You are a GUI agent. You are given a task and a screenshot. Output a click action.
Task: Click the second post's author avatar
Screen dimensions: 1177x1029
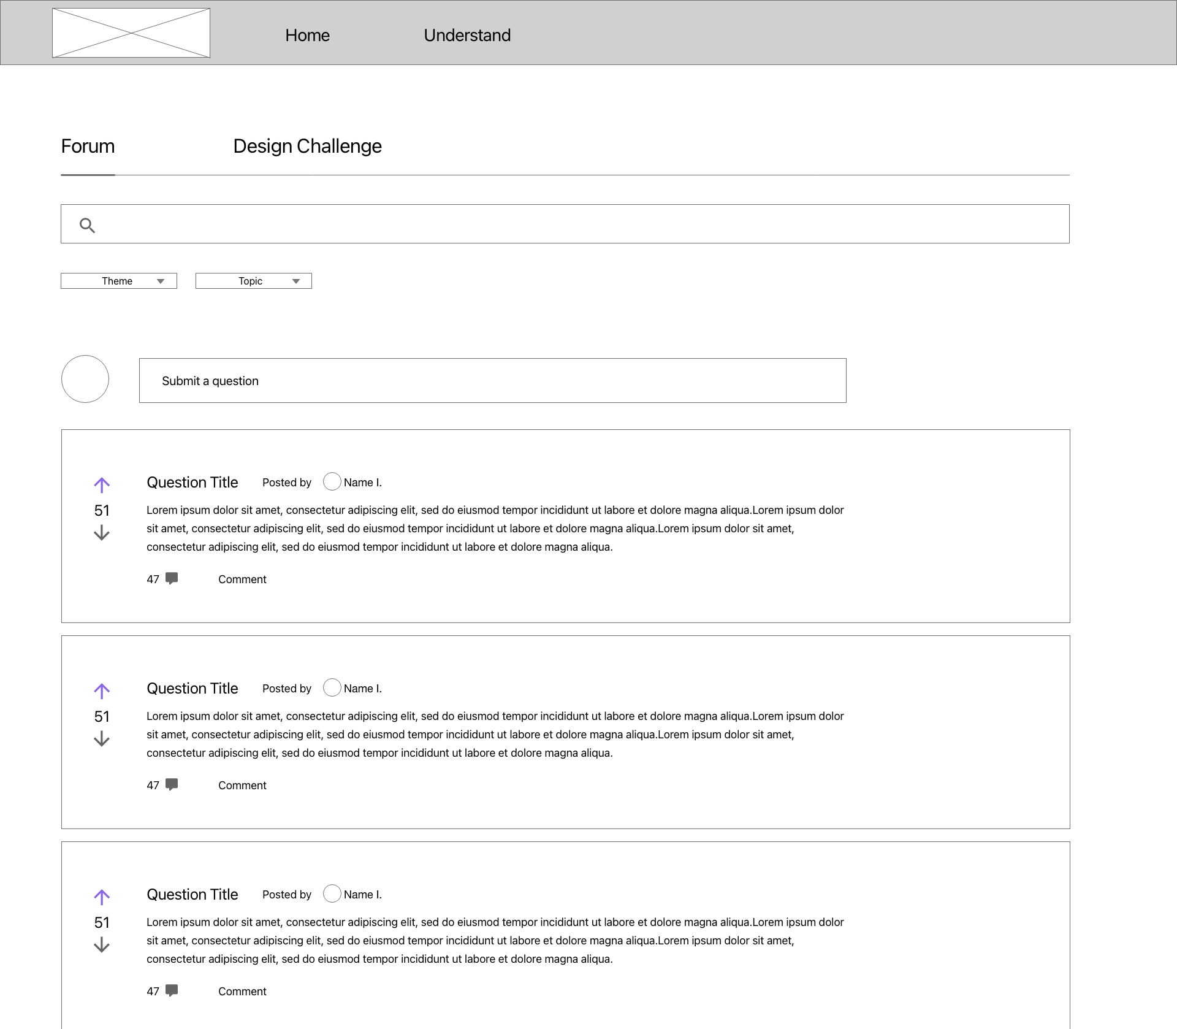coord(332,687)
